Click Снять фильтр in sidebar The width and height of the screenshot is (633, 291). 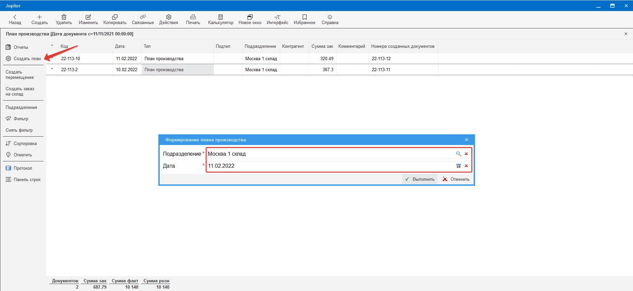click(19, 130)
